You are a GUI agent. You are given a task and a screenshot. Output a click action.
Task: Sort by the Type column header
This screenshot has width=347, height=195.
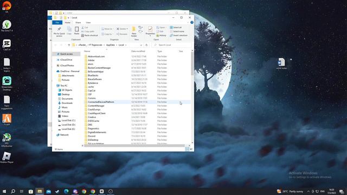click(x=159, y=51)
